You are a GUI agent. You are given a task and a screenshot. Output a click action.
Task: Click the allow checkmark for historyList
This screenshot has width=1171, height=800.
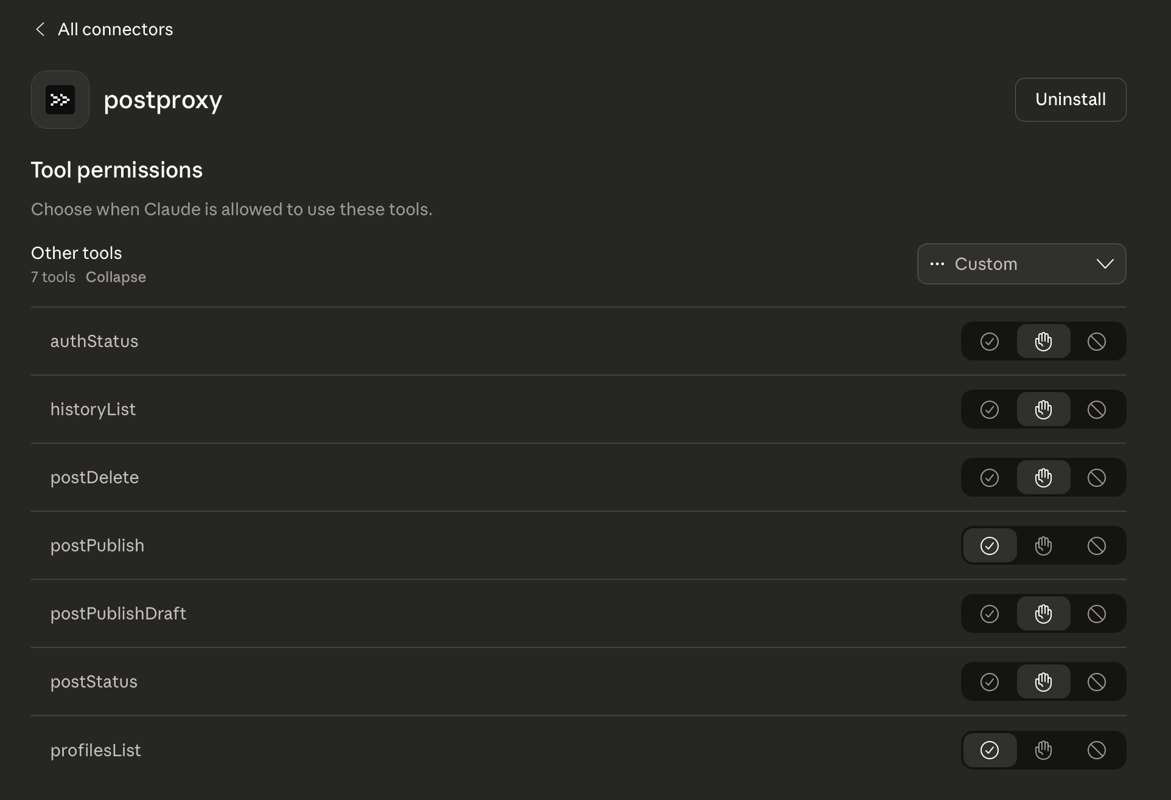click(x=989, y=409)
